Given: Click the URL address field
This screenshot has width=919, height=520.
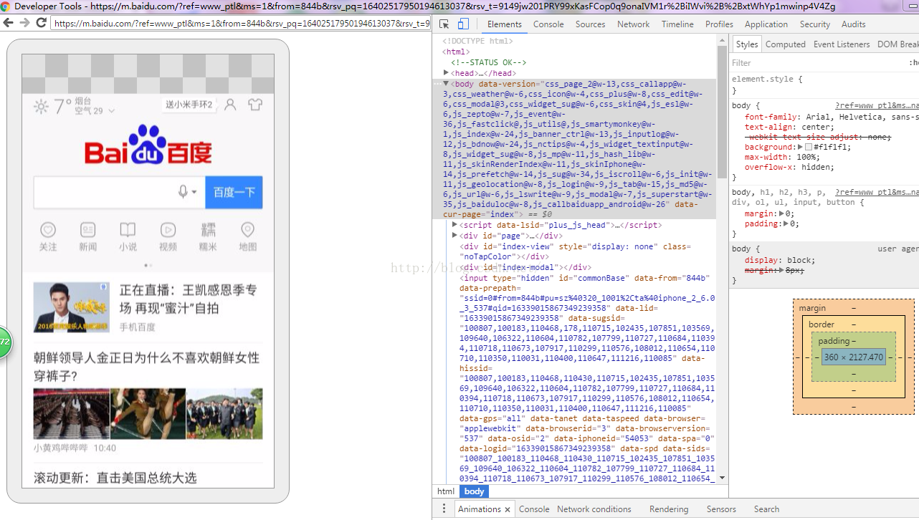Looking at the screenshot, I should (240, 23).
